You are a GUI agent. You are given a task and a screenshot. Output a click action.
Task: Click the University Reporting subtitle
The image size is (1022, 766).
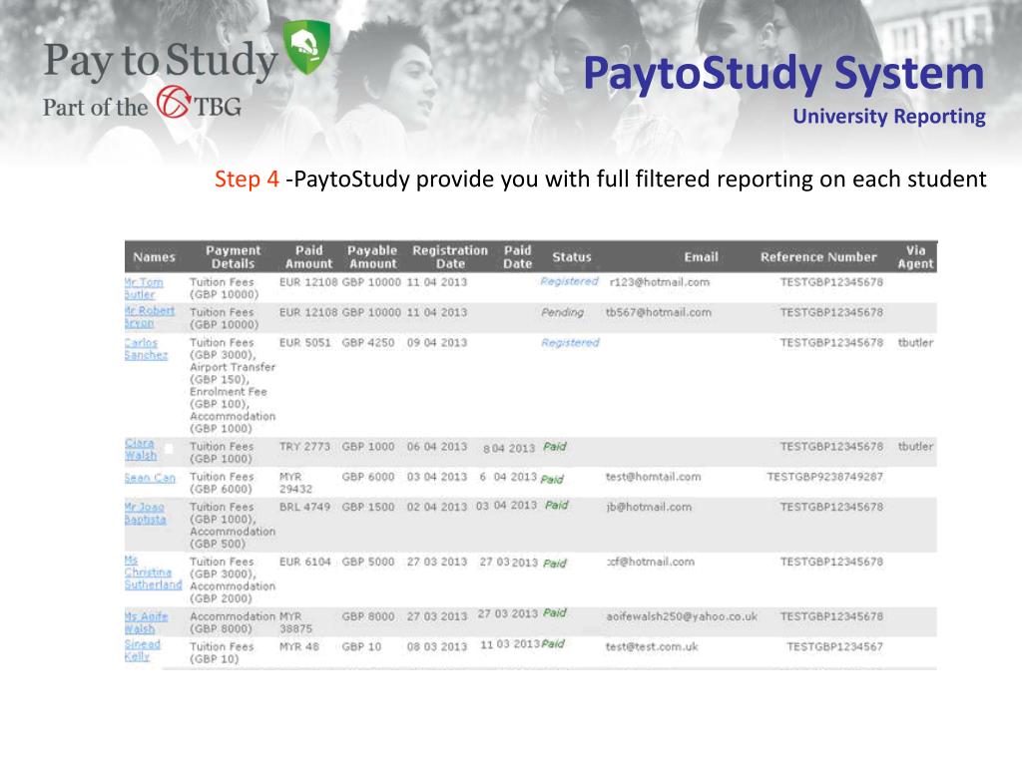(889, 116)
